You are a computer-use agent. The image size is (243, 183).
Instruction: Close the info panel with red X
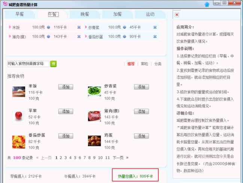coord(177,15)
